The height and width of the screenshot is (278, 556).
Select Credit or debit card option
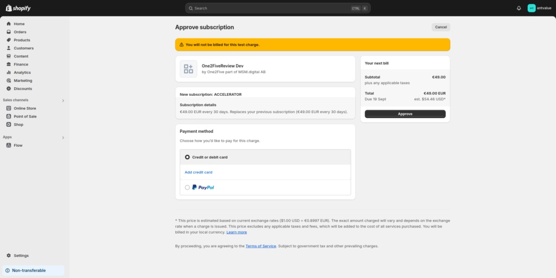pyautogui.click(x=187, y=157)
